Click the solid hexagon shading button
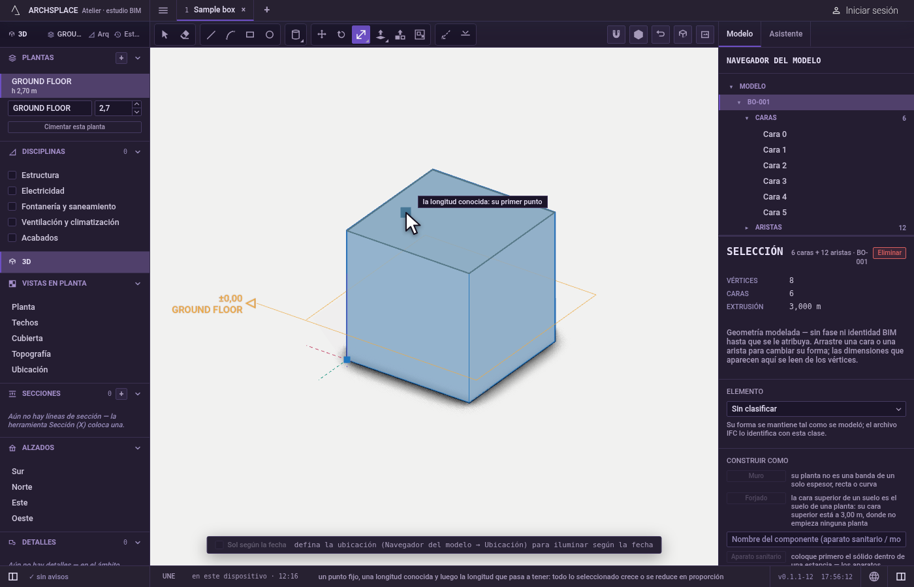 [x=638, y=35]
